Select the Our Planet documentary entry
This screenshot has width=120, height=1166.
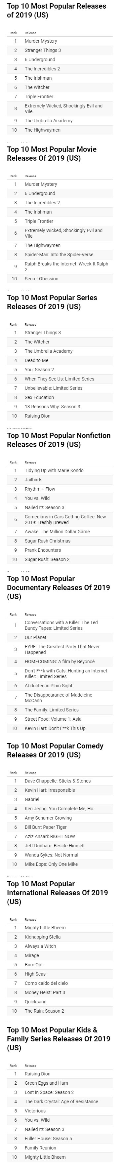(x=60, y=637)
